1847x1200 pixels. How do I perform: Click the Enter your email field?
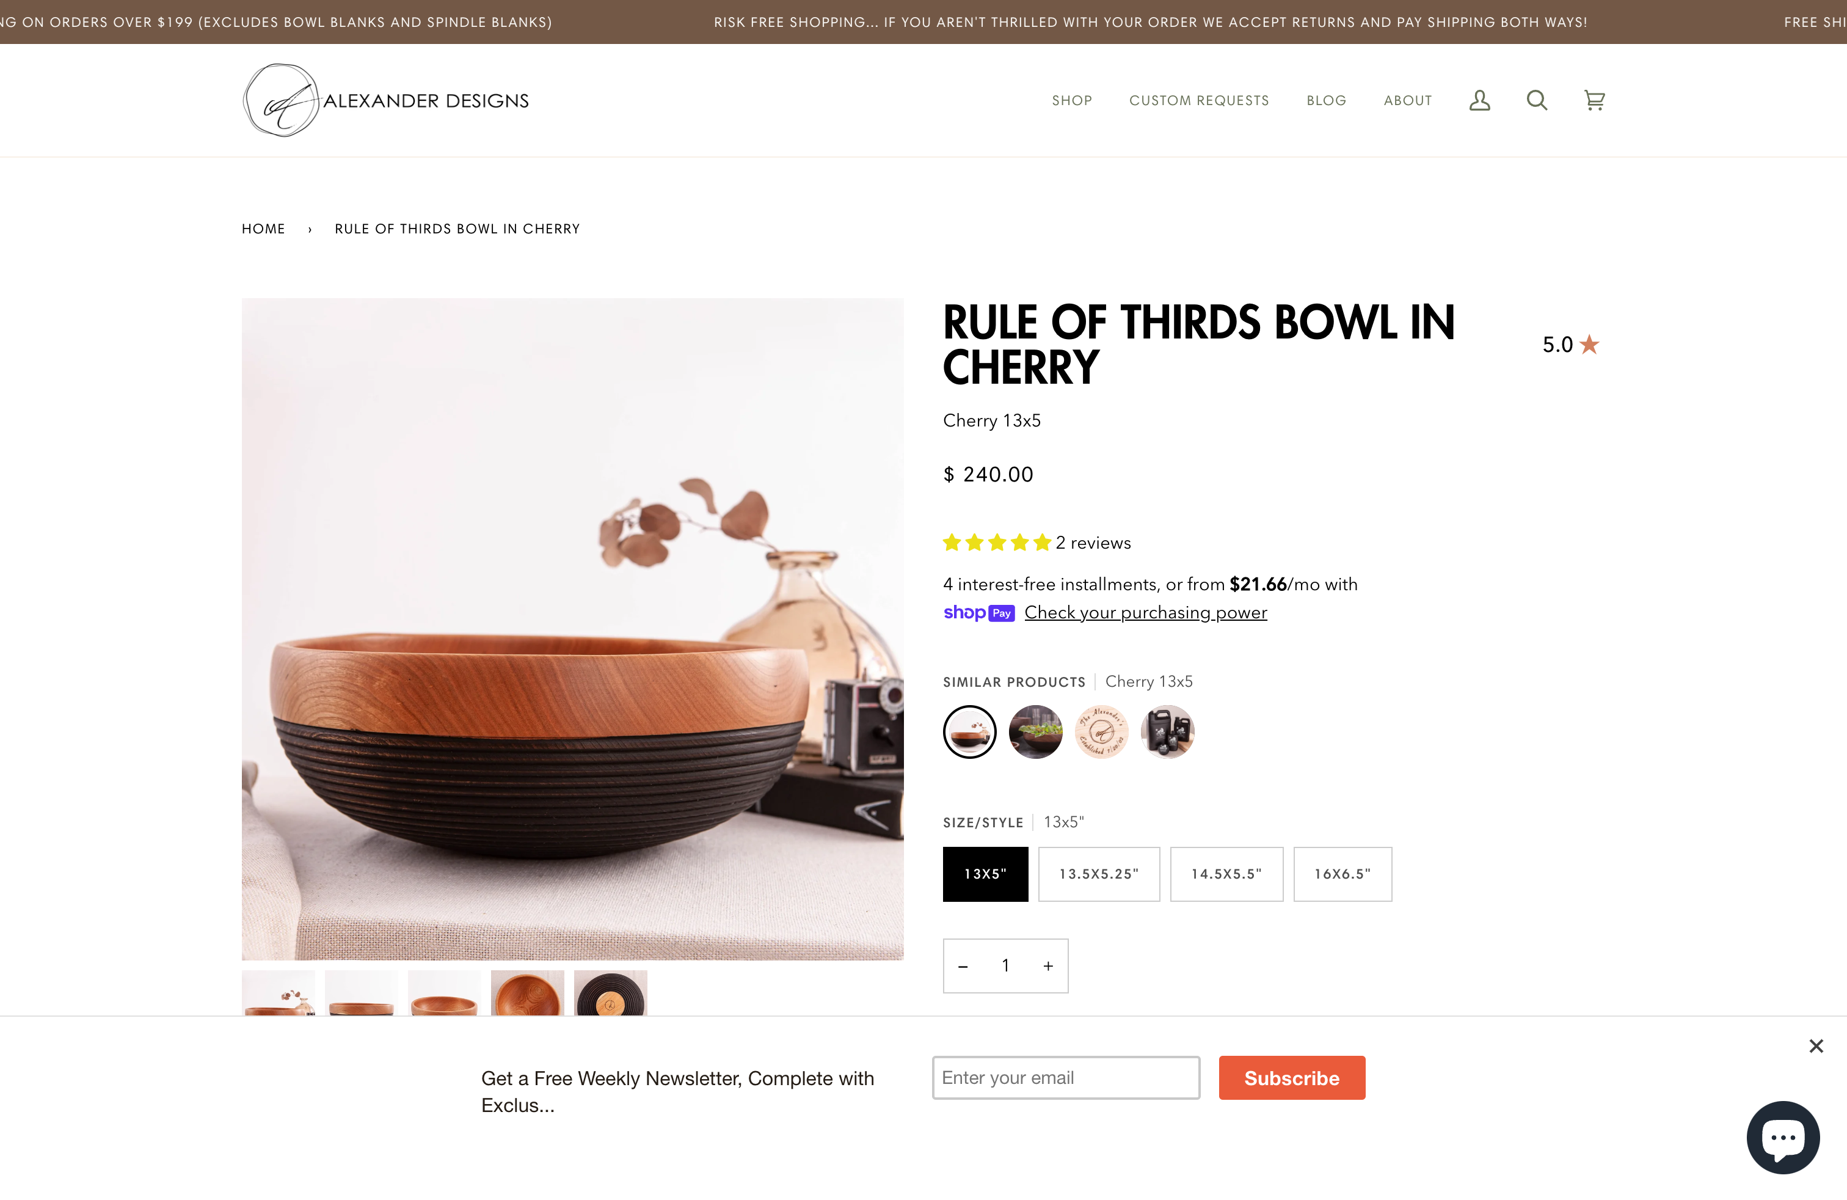(1066, 1077)
